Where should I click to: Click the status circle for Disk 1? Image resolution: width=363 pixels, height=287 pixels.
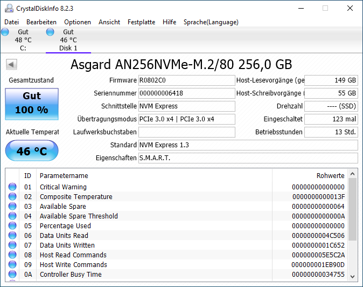pyautogui.click(x=50, y=32)
